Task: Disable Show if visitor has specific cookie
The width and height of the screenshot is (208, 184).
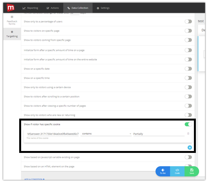Action: pyautogui.click(x=188, y=124)
